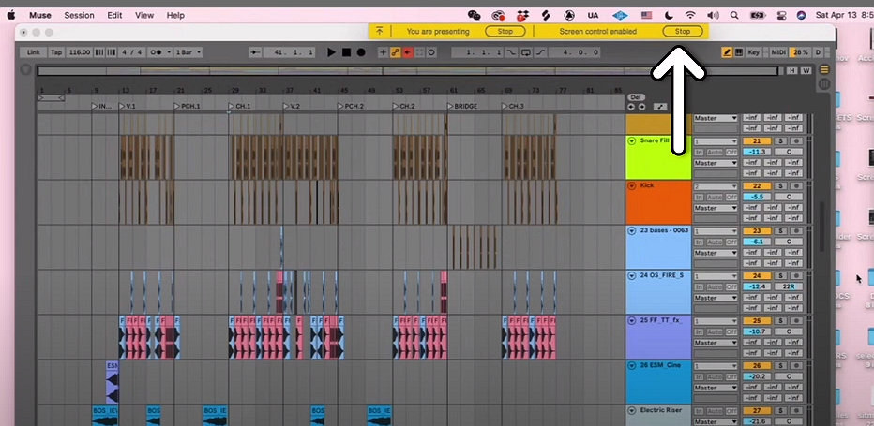Click the Tap tempo button
The image size is (874, 426).
(x=56, y=52)
